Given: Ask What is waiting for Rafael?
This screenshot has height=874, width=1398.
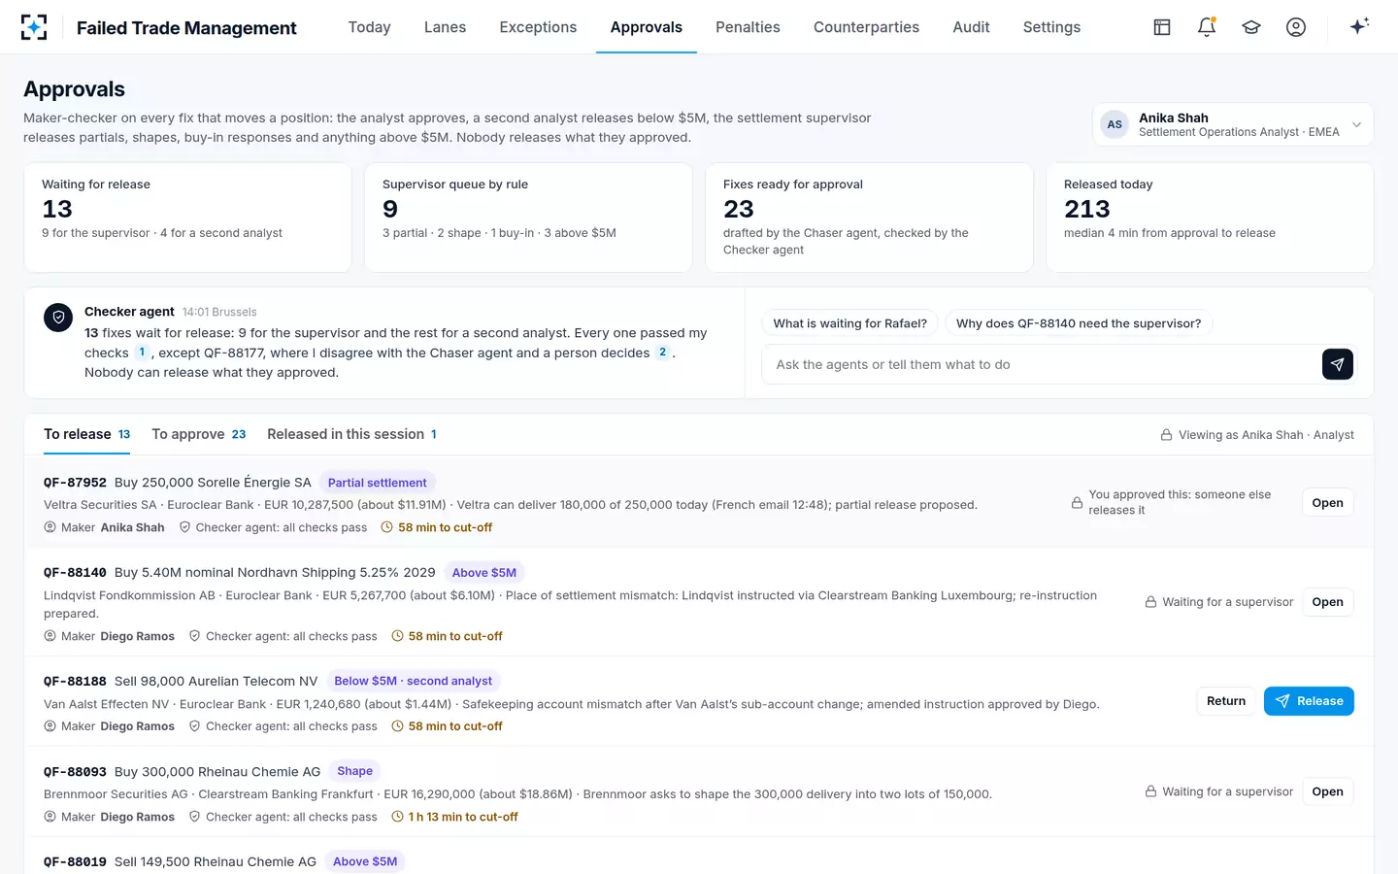Looking at the screenshot, I should [849, 323].
